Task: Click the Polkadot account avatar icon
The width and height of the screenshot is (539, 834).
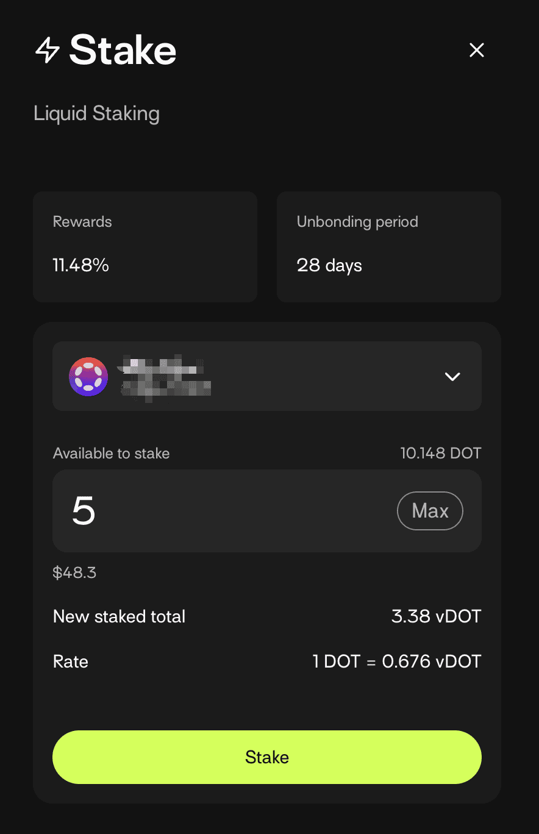Action: (x=88, y=377)
